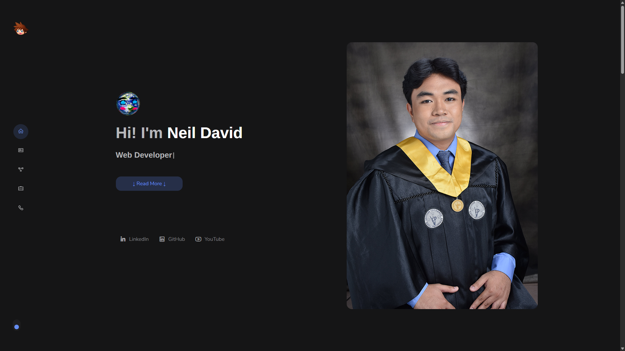Click the spinning globe avatar

(x=128, y=104)
